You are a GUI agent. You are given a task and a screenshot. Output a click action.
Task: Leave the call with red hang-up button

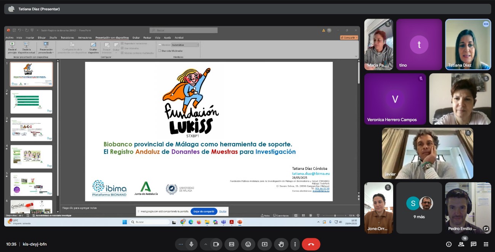[x=311, y=244]
